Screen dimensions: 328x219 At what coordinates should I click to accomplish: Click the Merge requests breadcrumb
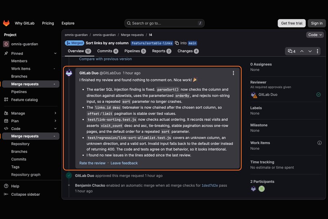(x=132, y=35)
